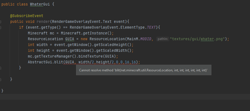
Task: Click fold end marker of if block
Action: (x=1, y=67)
